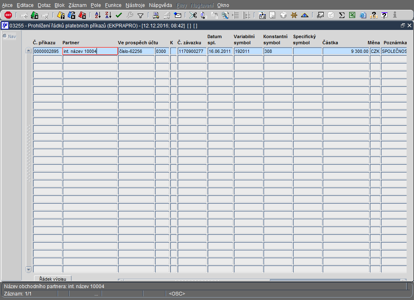Open the Pole menu
The image size is (414, 300).
(x=96, y=5)
